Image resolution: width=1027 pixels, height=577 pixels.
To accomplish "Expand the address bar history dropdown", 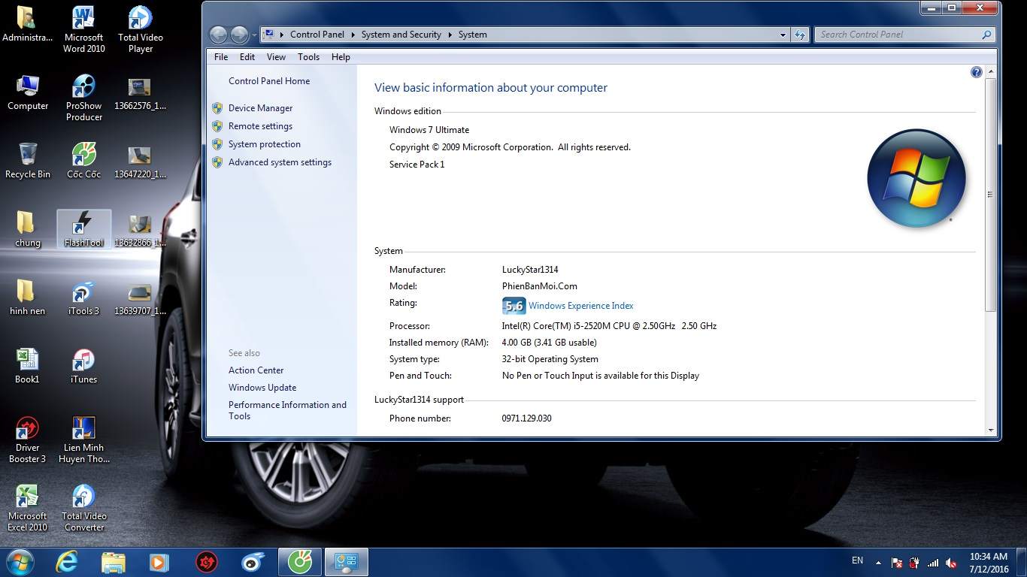I will click(783, 35).
